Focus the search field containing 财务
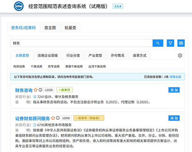The width and height of the screenshot is (192, 152). pos(81,43)
